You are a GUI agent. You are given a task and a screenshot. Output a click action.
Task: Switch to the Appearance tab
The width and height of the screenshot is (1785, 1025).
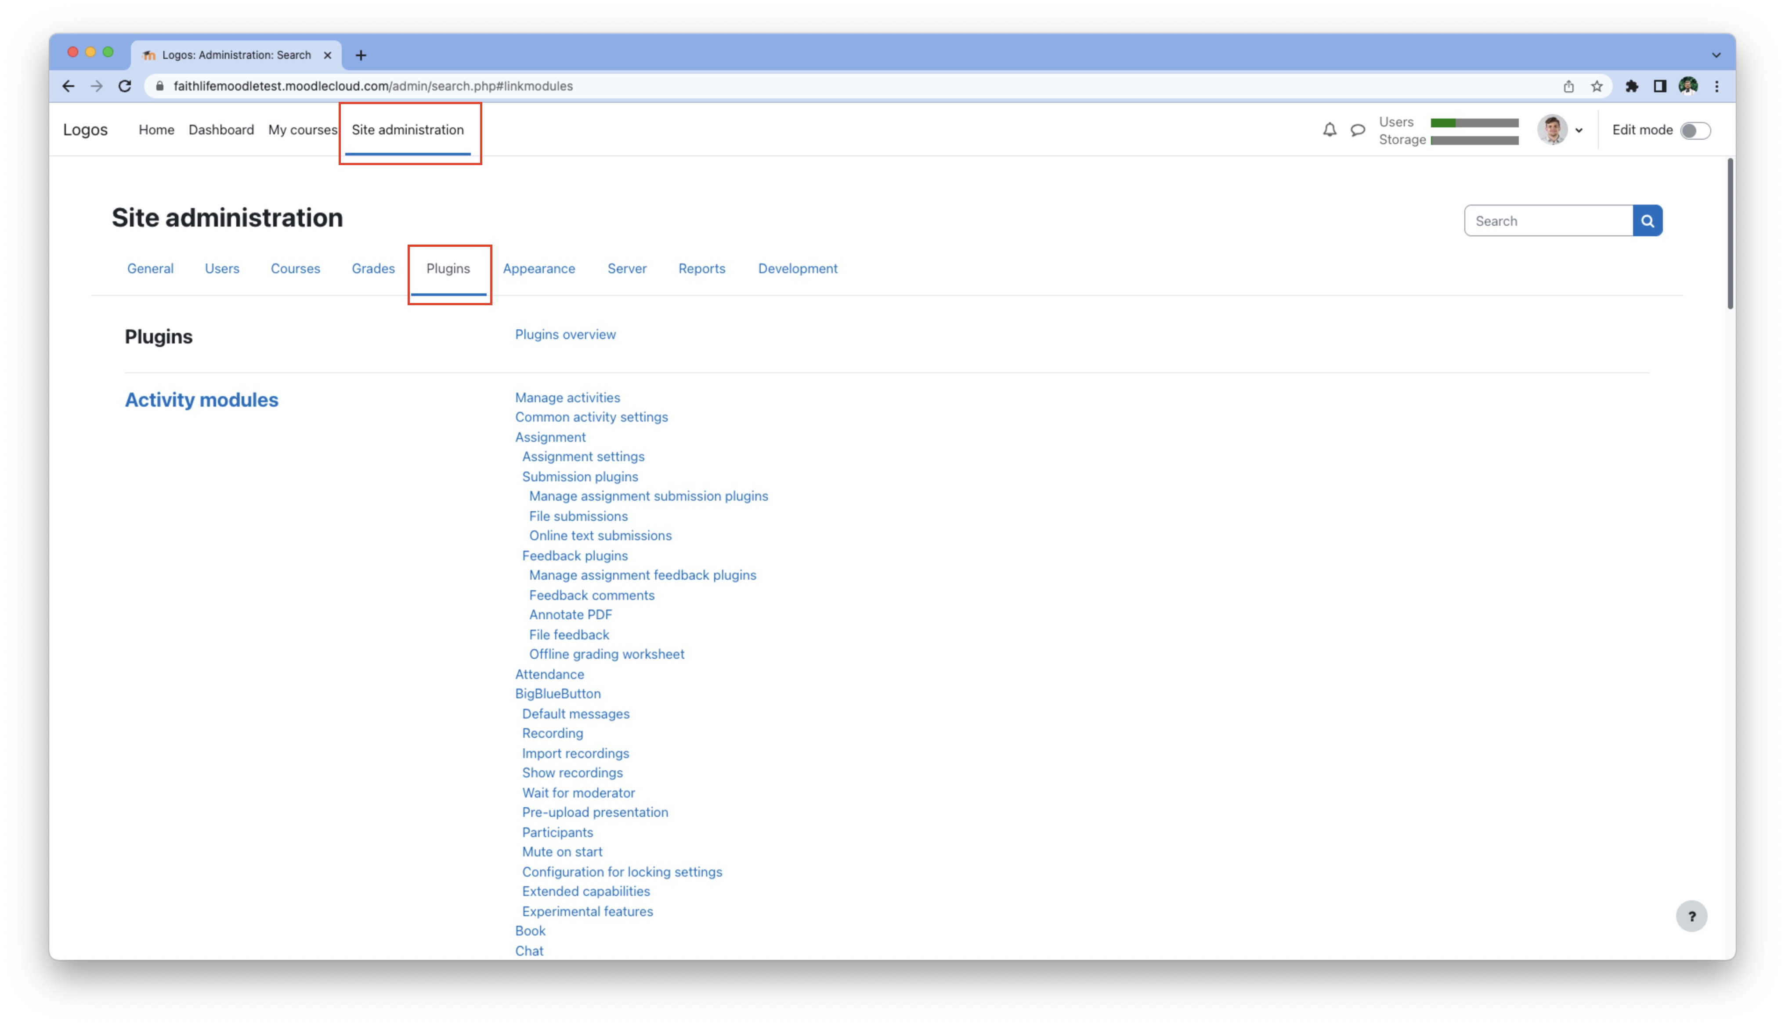click(x=538, y=268)
